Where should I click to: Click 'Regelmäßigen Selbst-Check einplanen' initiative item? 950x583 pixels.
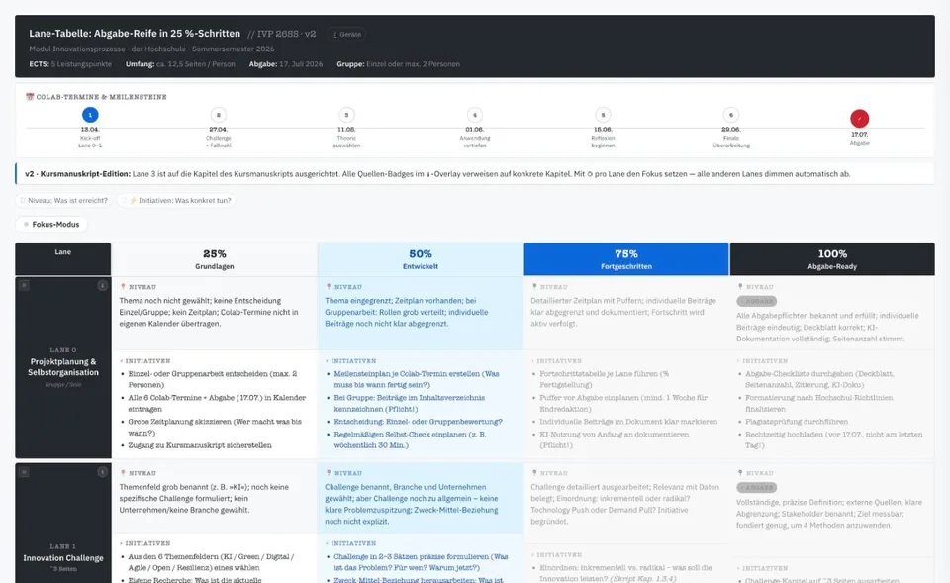410,440
